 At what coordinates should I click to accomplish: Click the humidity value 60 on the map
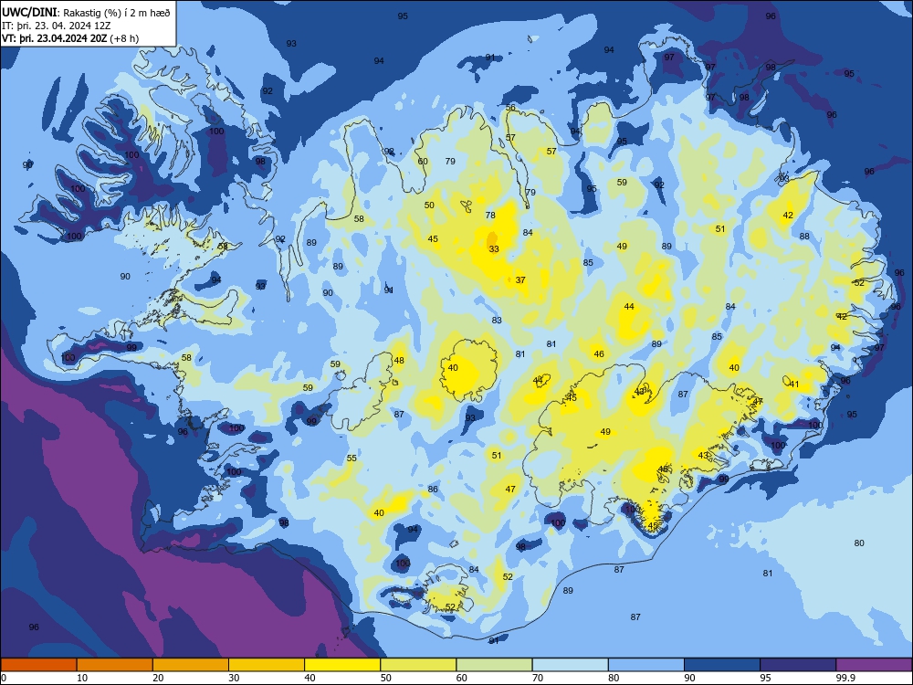tap(423, 162)
